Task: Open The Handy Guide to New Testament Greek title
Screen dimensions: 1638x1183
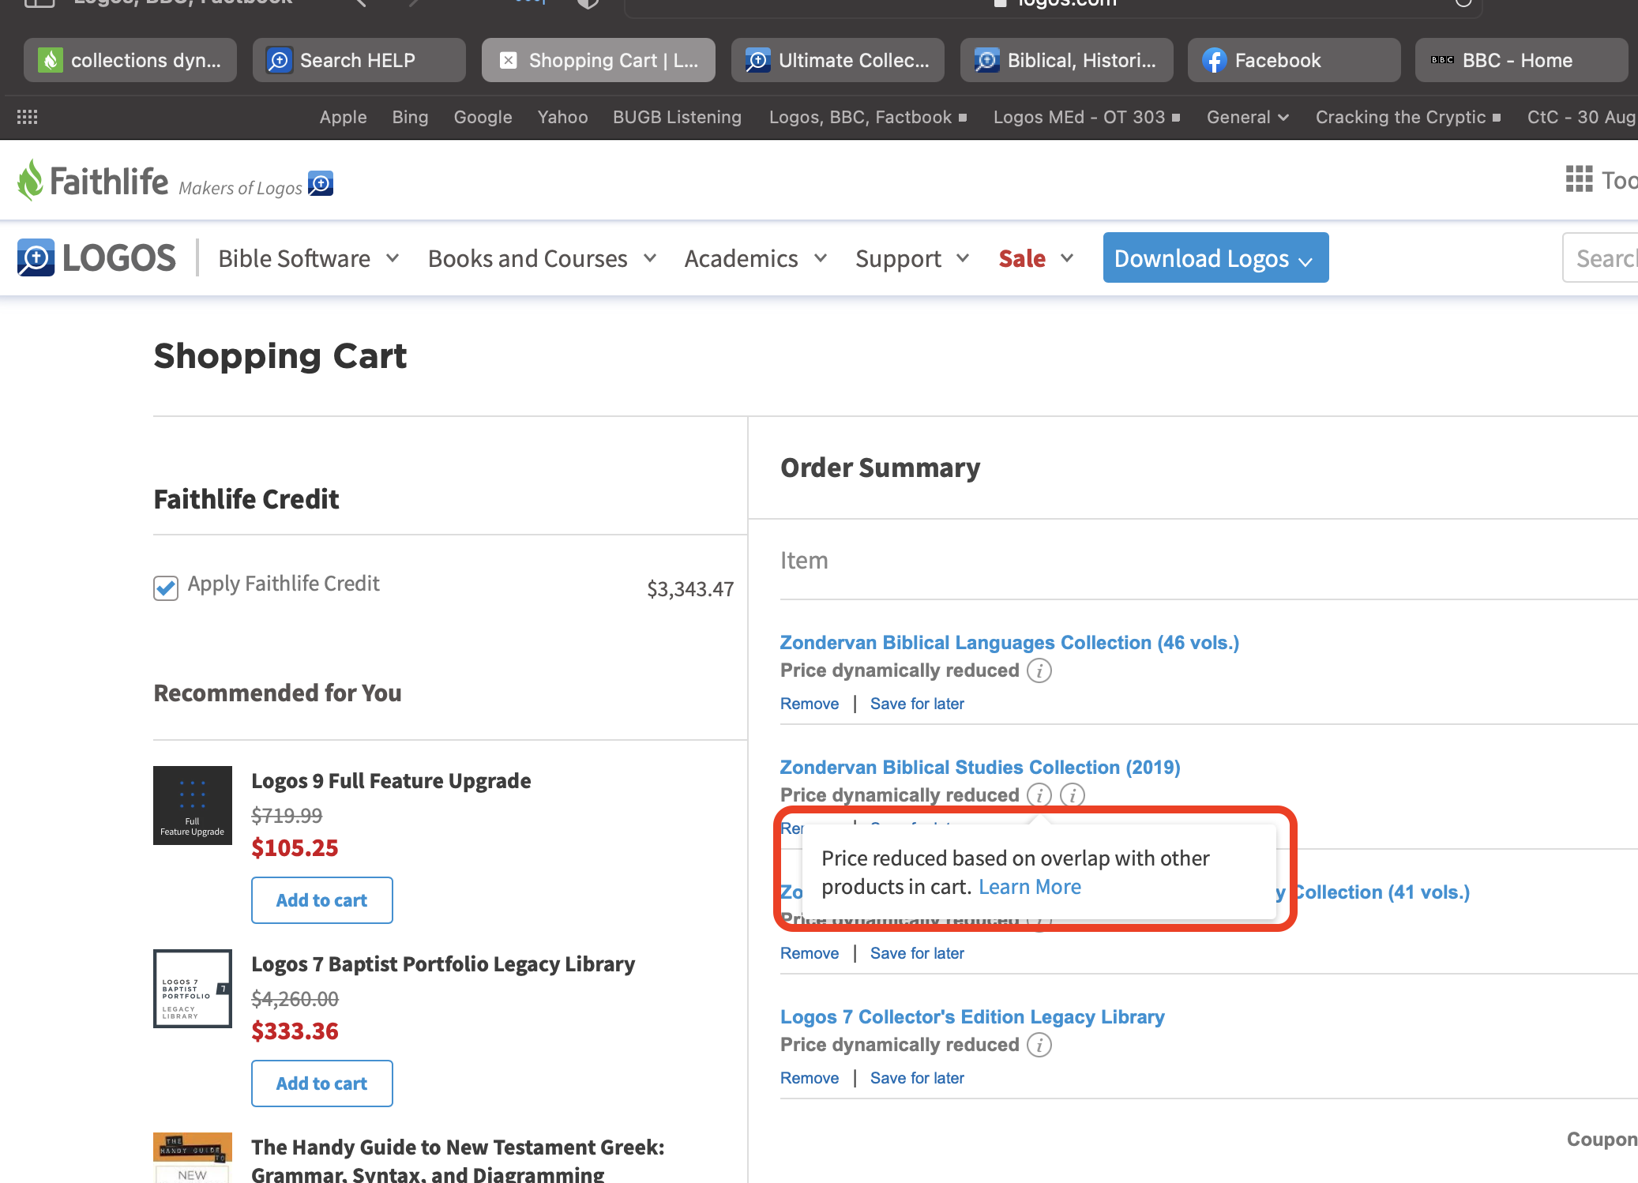Action: coord(458,1159)
